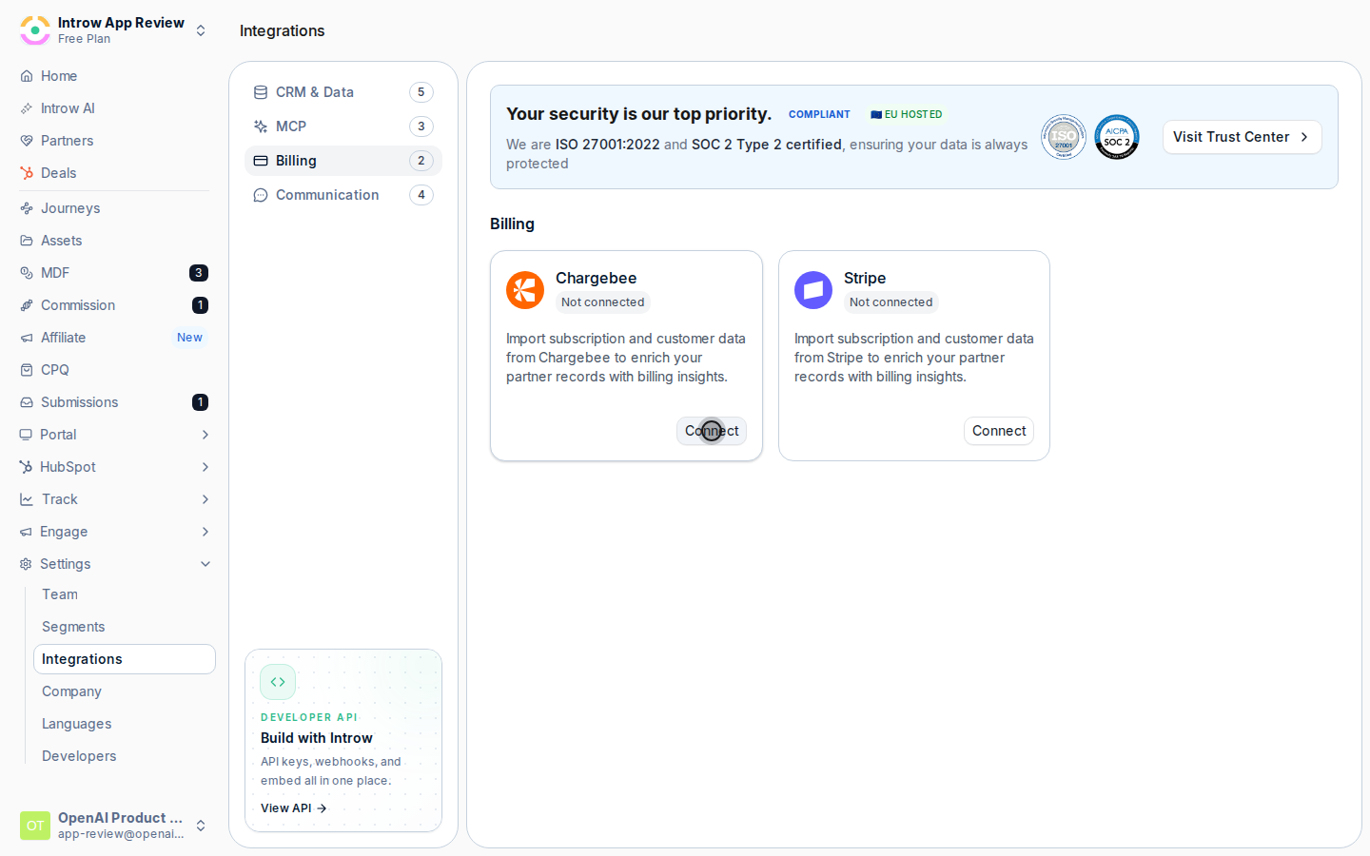Click the Chargebee logo icon
The height and width of the screenshot is (856, 1370).
[x=525, y=290]
